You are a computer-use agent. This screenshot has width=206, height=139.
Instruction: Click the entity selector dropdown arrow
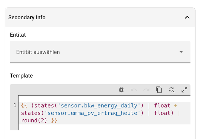click(x=181, y=52)
